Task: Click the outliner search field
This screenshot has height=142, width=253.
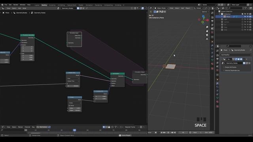Action: click(235, 8)
